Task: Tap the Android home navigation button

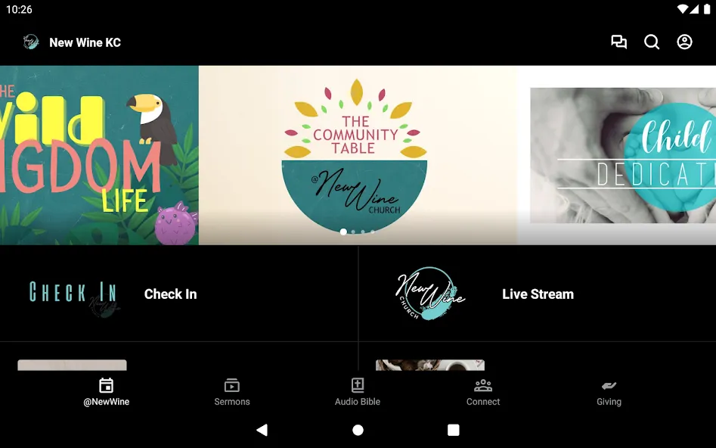Action: point(358,430)
